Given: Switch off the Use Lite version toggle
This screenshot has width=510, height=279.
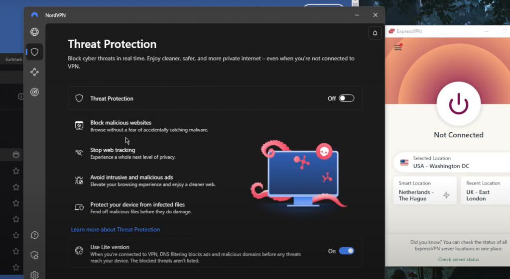Looking at the screenshot, I should (347, 251).
